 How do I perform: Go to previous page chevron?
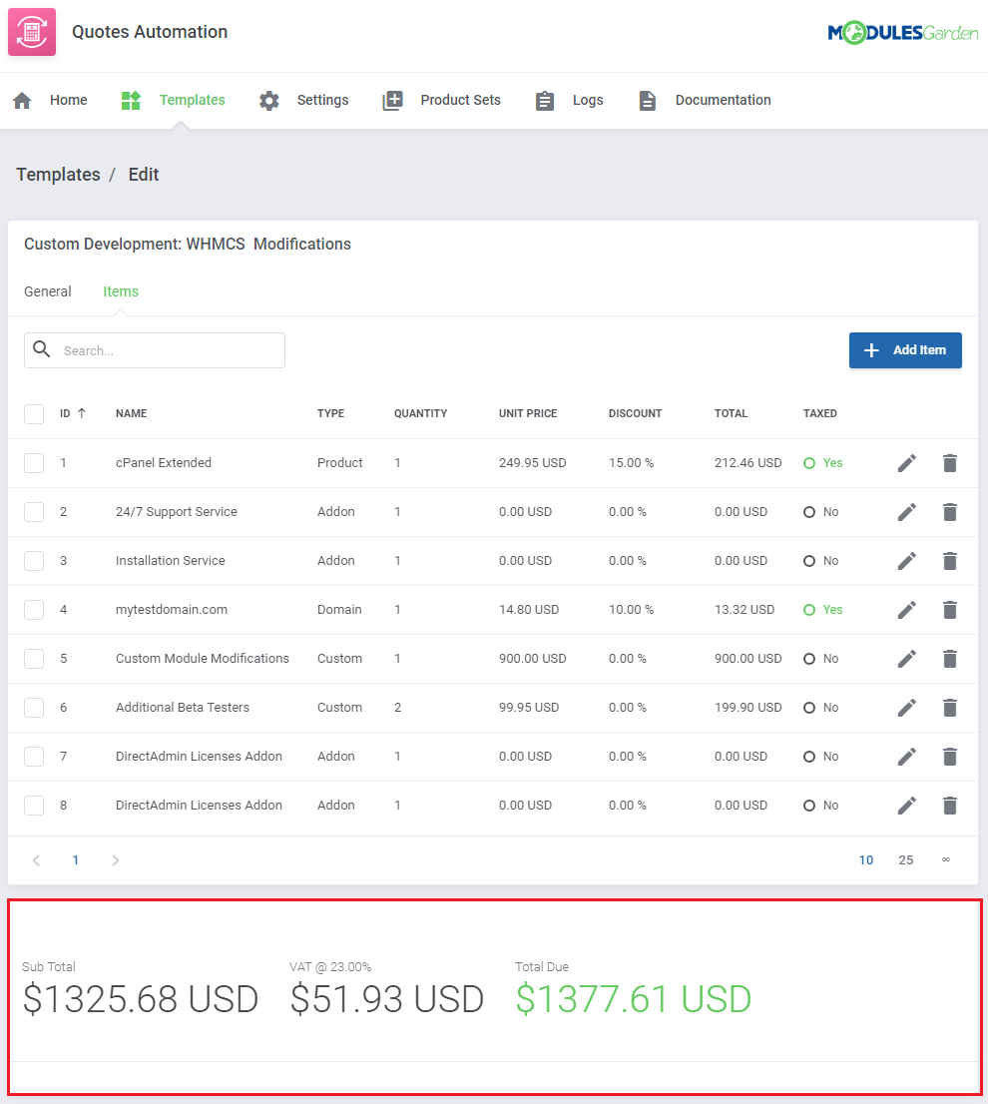[37, 860]
